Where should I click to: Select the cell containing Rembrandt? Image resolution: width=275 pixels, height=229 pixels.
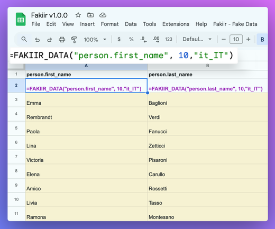(x=86, y=114)
